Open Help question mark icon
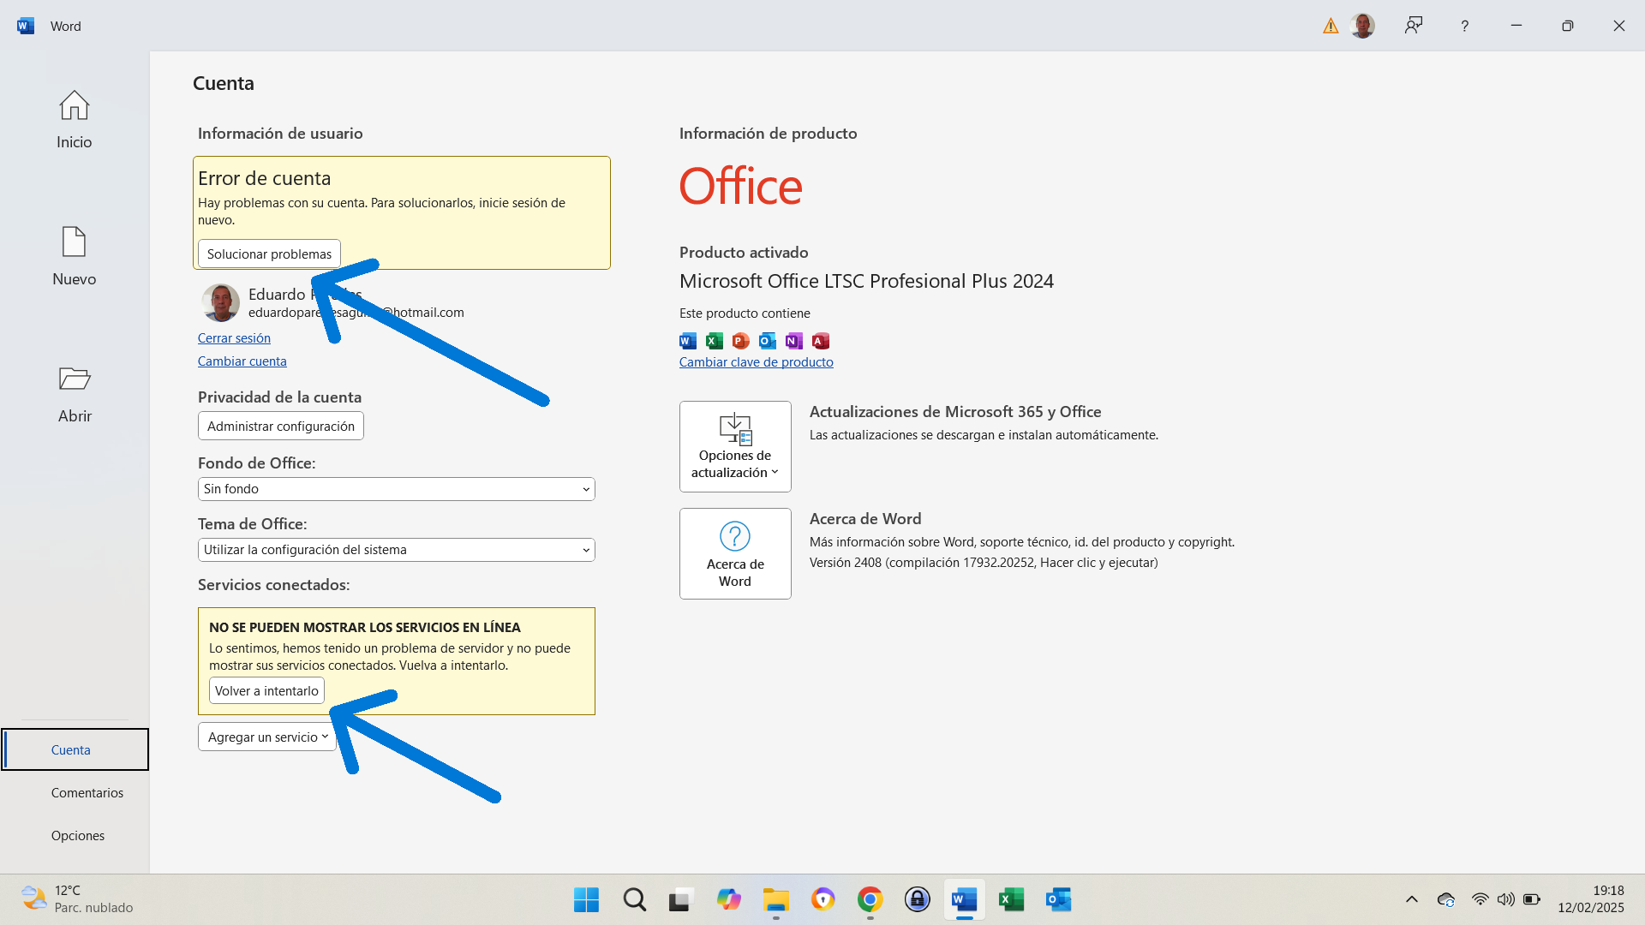This screenshot has height=925, width=1645. (x=1465, y=26)
